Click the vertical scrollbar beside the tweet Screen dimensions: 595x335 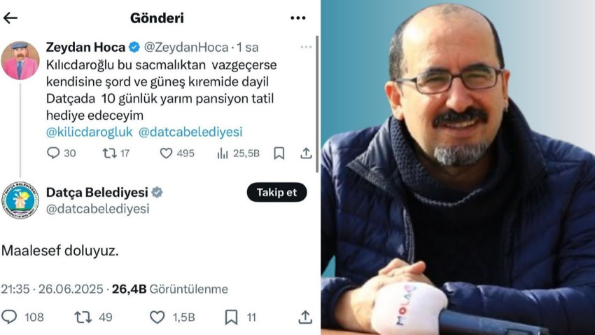(x=317, y=104)
